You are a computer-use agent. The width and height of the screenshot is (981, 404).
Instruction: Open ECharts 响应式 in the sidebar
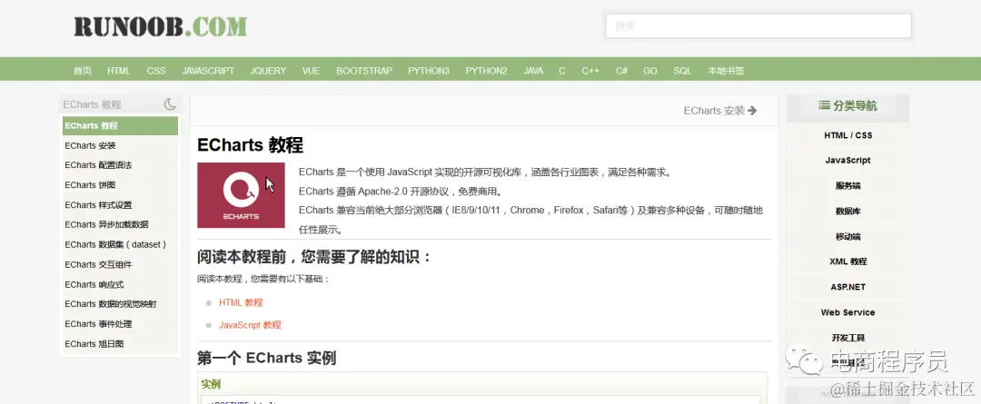pyautogui.click(x=94, y=284)
